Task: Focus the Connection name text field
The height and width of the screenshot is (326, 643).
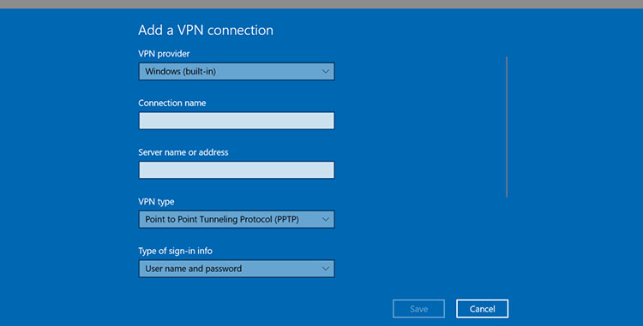Action: tap(237, 121)
